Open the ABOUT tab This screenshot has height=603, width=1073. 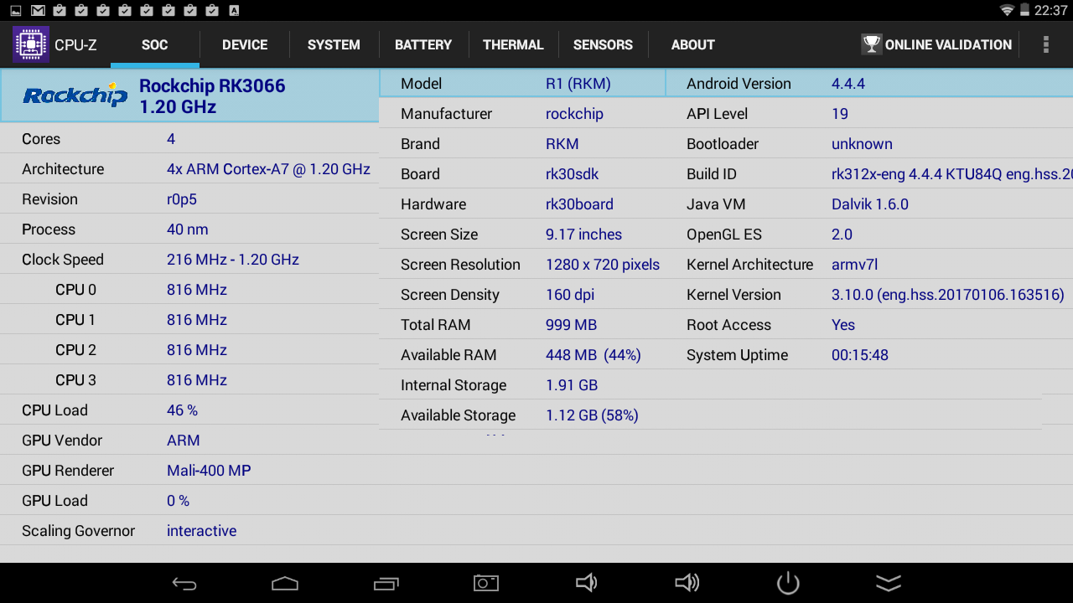coord(692,45)
